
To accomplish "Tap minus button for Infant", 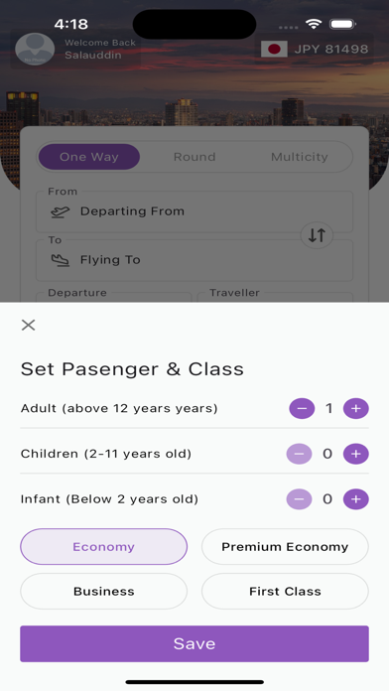I will (x=299, y=499).
